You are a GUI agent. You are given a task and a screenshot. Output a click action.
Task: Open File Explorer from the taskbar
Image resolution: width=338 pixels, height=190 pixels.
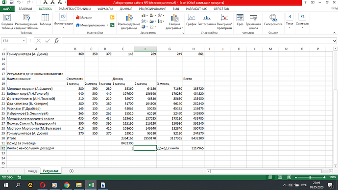click(79, 185)
